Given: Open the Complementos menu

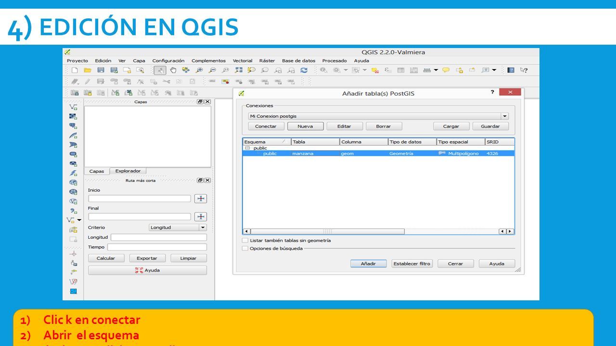Looking at the screenshot, I should (208, 61).
